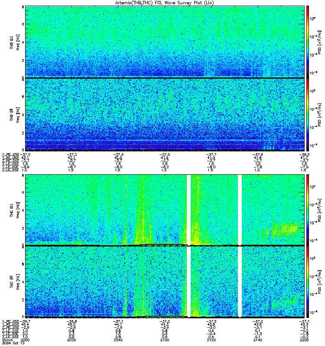The image size is (325, 346).
Task: Click the PSD [nT²/Hz] label of the top panel
Action: 320,42
